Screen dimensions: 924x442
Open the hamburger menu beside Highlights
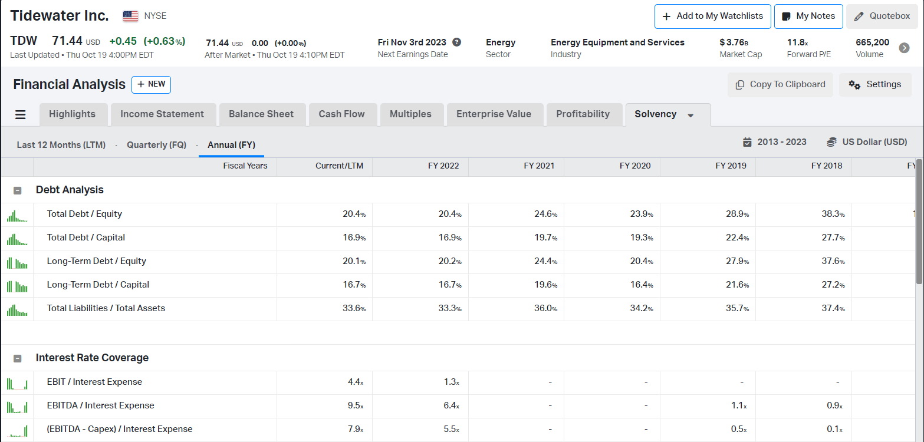point(21,114)
